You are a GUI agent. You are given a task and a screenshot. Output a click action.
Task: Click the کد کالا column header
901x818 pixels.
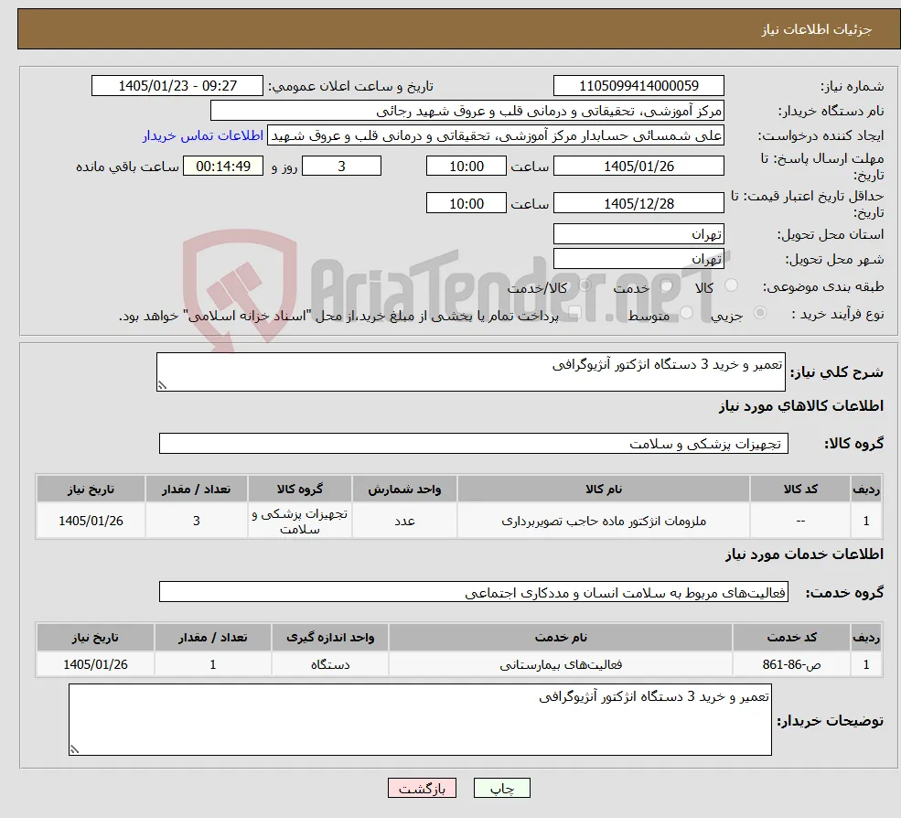(800, 490)
